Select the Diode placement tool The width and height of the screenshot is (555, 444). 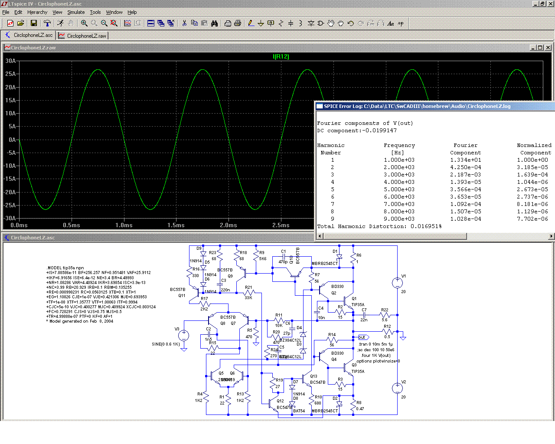coord(311,23)
